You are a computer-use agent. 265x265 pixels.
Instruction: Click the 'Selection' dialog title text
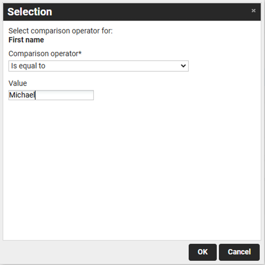pos(30,12)
